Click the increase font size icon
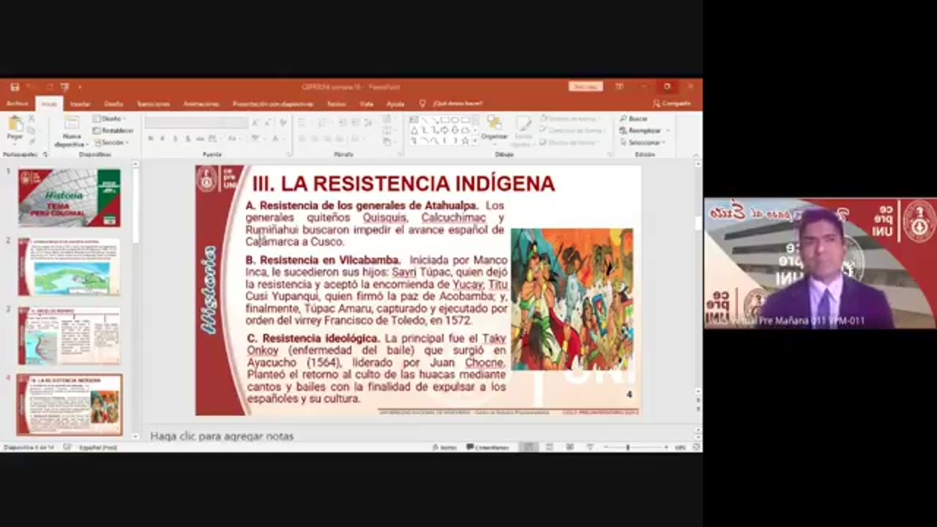 coord(255,123)
